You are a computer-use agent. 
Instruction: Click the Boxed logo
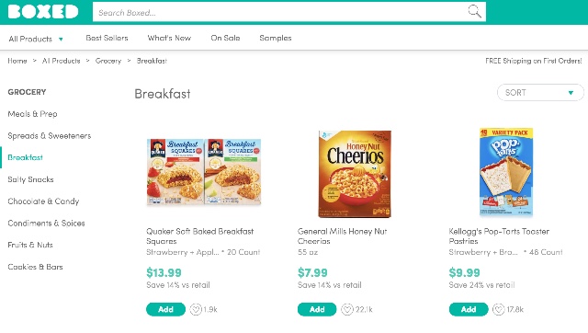[x=43, y=12]
